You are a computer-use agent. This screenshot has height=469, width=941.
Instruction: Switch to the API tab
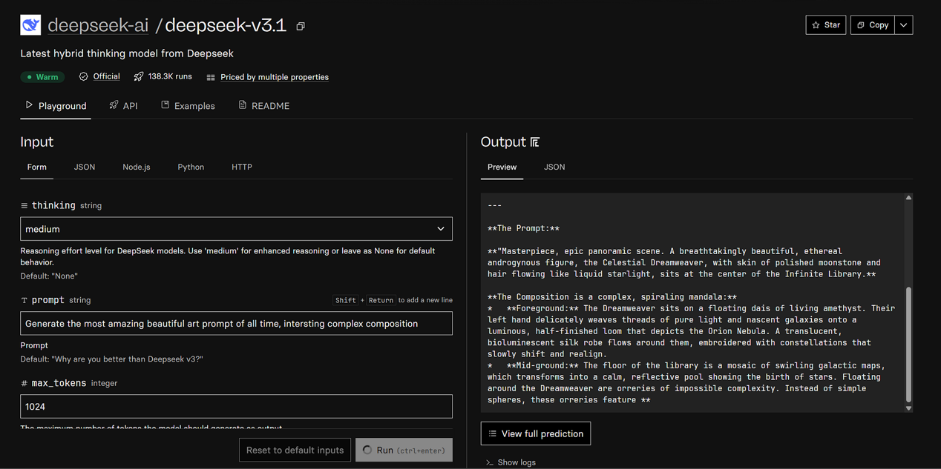(x=123, y=106)
